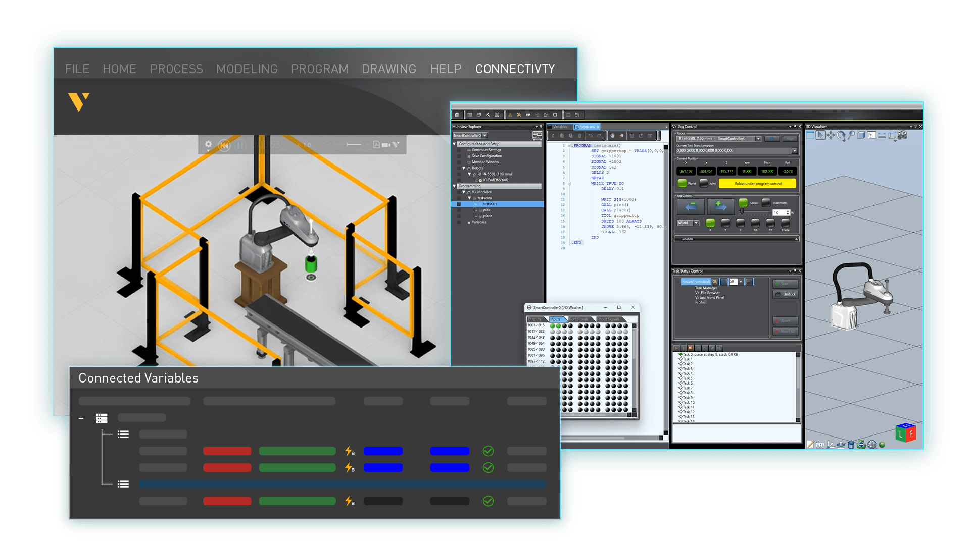The height and width of the screenshot is (545, 970).
Task: Open the Multiview Explorer layout icon
Action: click(x=537, y=135)
